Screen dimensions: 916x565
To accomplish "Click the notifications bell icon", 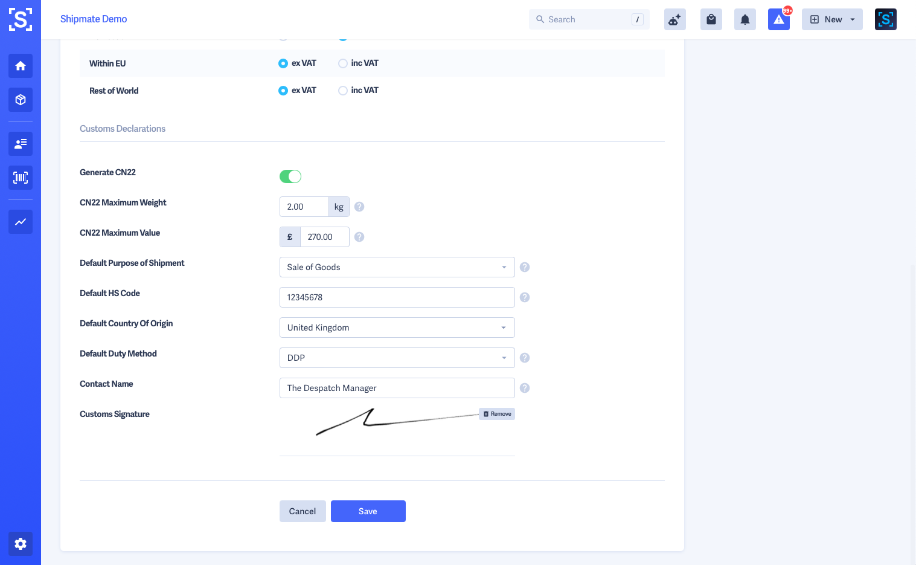I will pyautogui.click(x=745, y=19).
